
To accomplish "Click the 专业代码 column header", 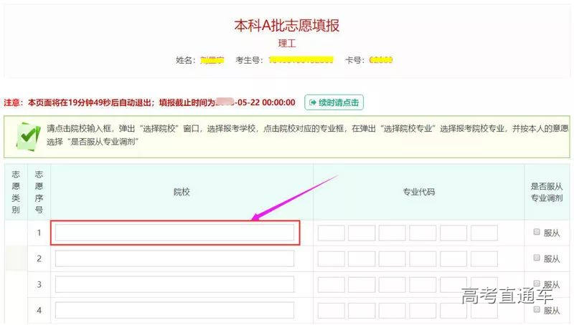I will click(x=418, y=192).
